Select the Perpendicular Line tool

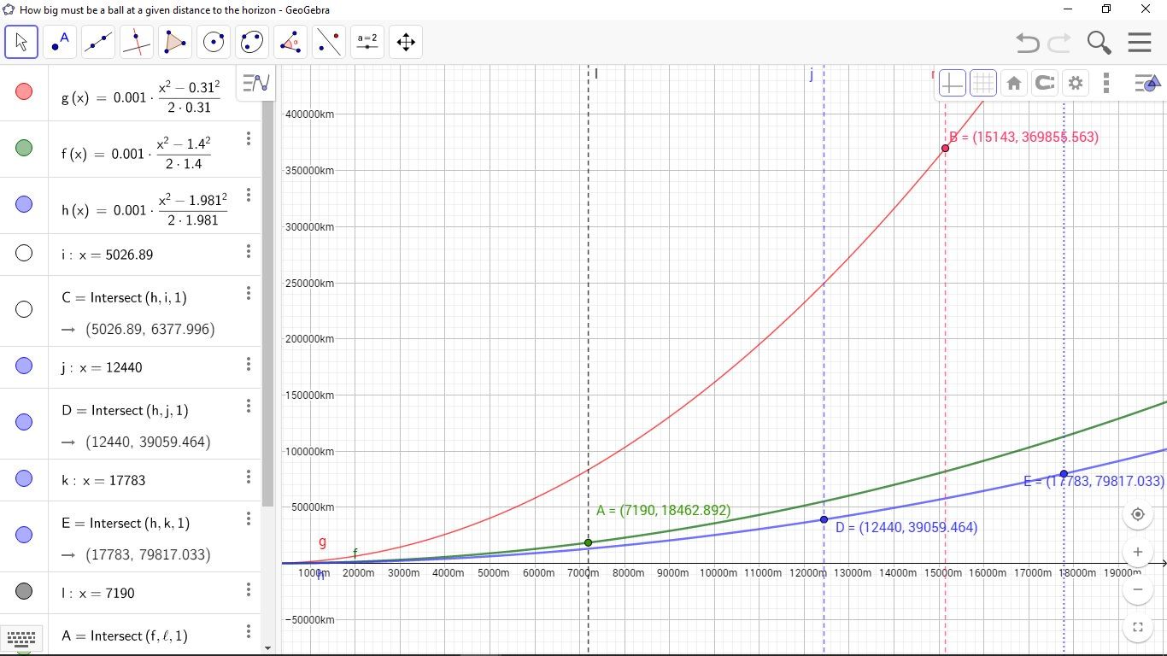[x=137, y=42]
